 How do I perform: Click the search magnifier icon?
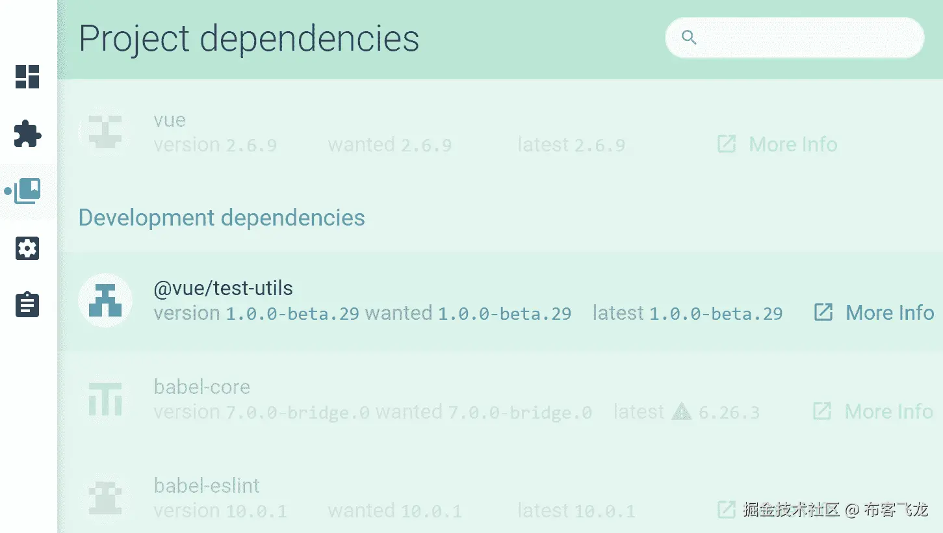(x=689, y=38)
